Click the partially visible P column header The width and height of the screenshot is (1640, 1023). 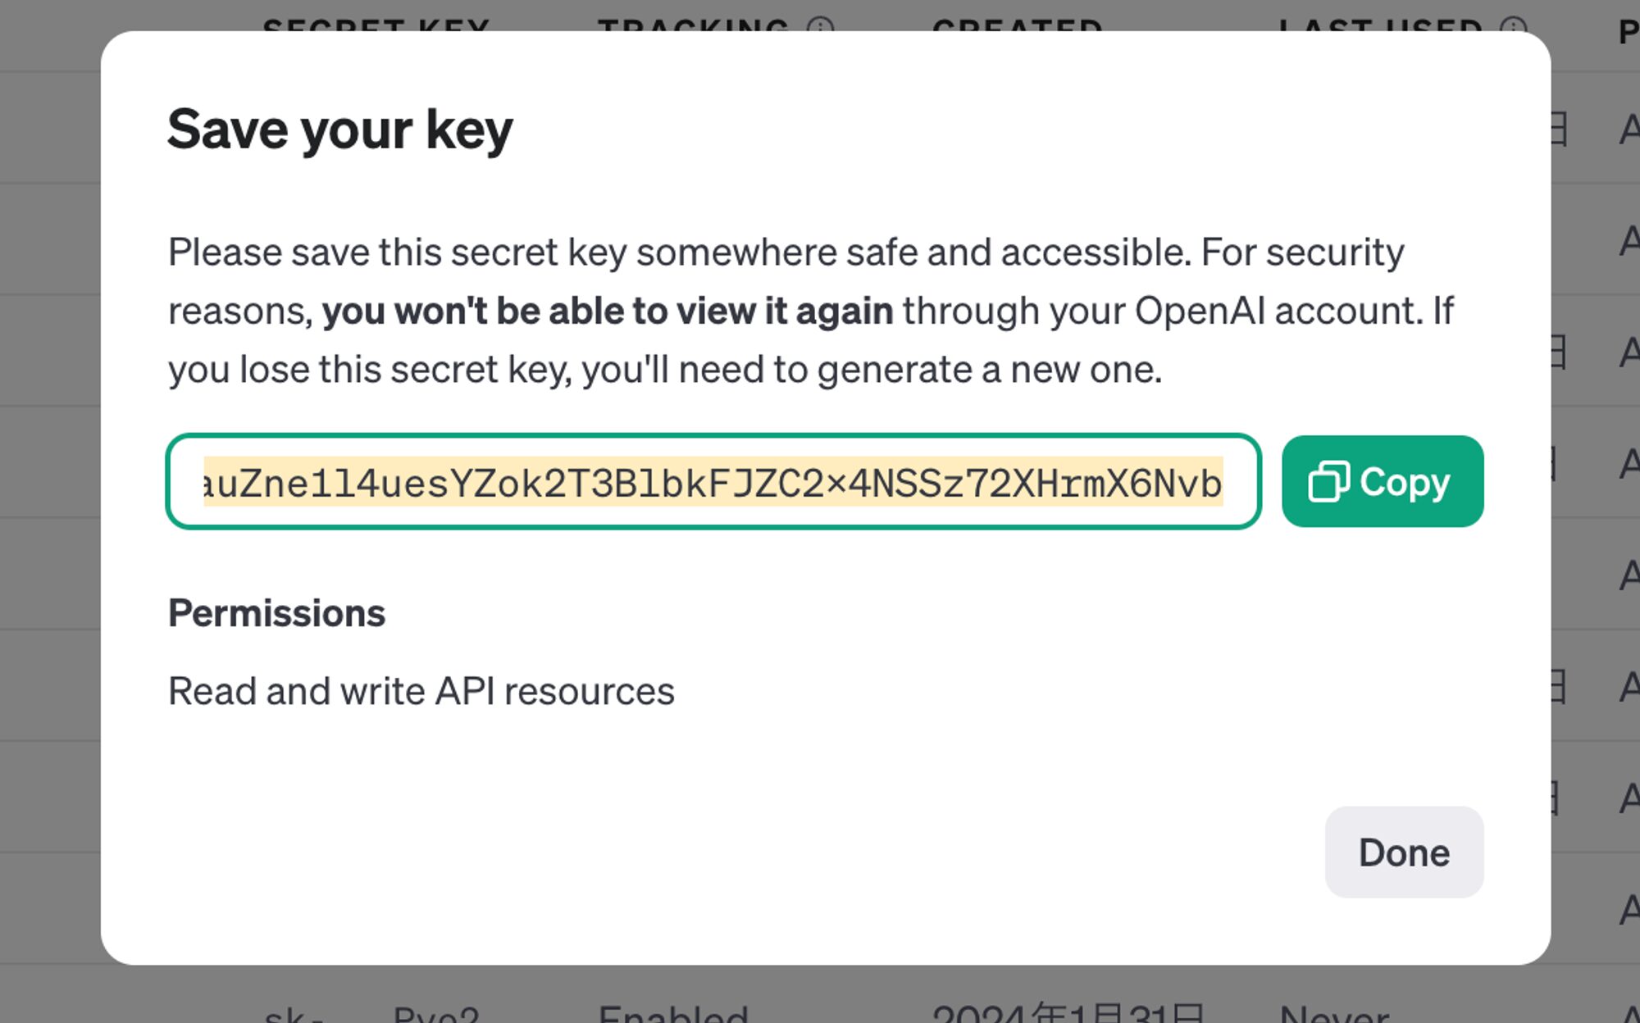pos(1628,30)
